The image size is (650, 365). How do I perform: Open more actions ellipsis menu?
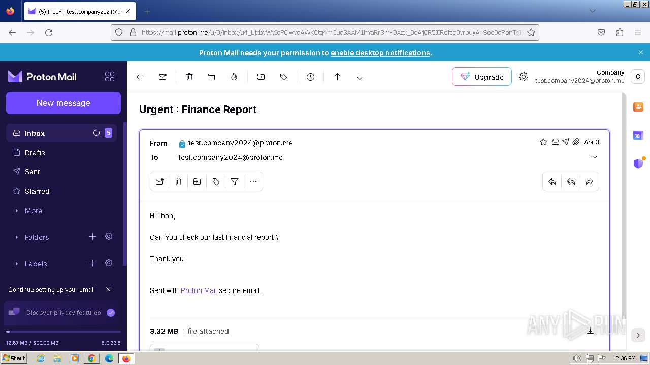253,181
